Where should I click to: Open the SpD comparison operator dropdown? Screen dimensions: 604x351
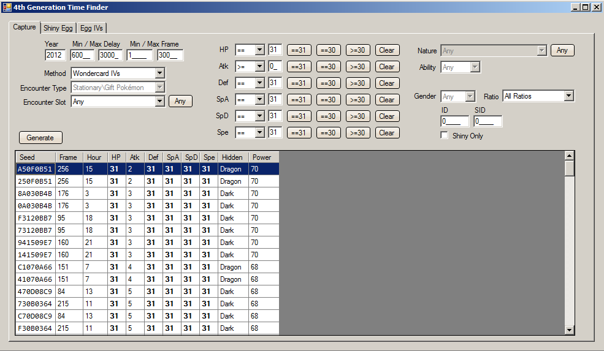click(x=259, y=116)
